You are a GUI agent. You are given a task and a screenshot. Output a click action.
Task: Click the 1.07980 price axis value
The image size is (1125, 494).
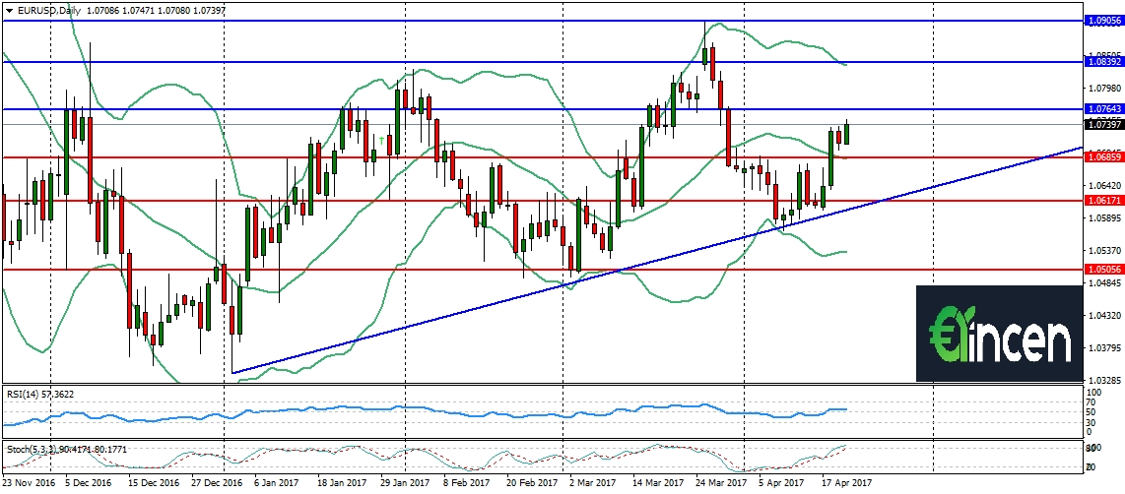1105,89
